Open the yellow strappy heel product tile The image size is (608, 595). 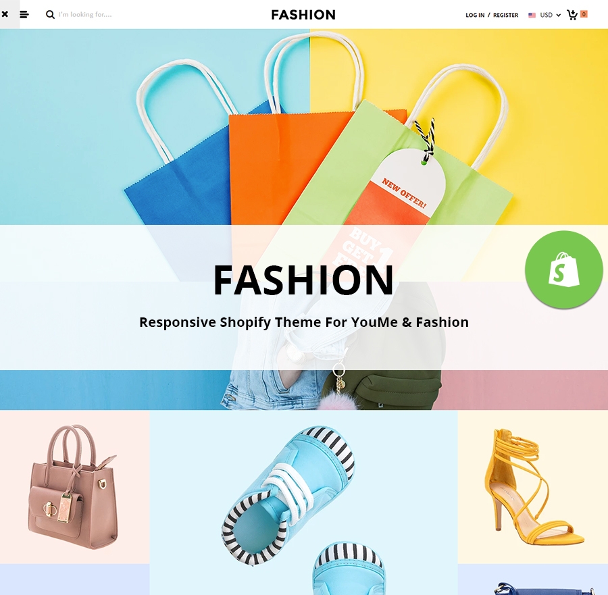533,487
